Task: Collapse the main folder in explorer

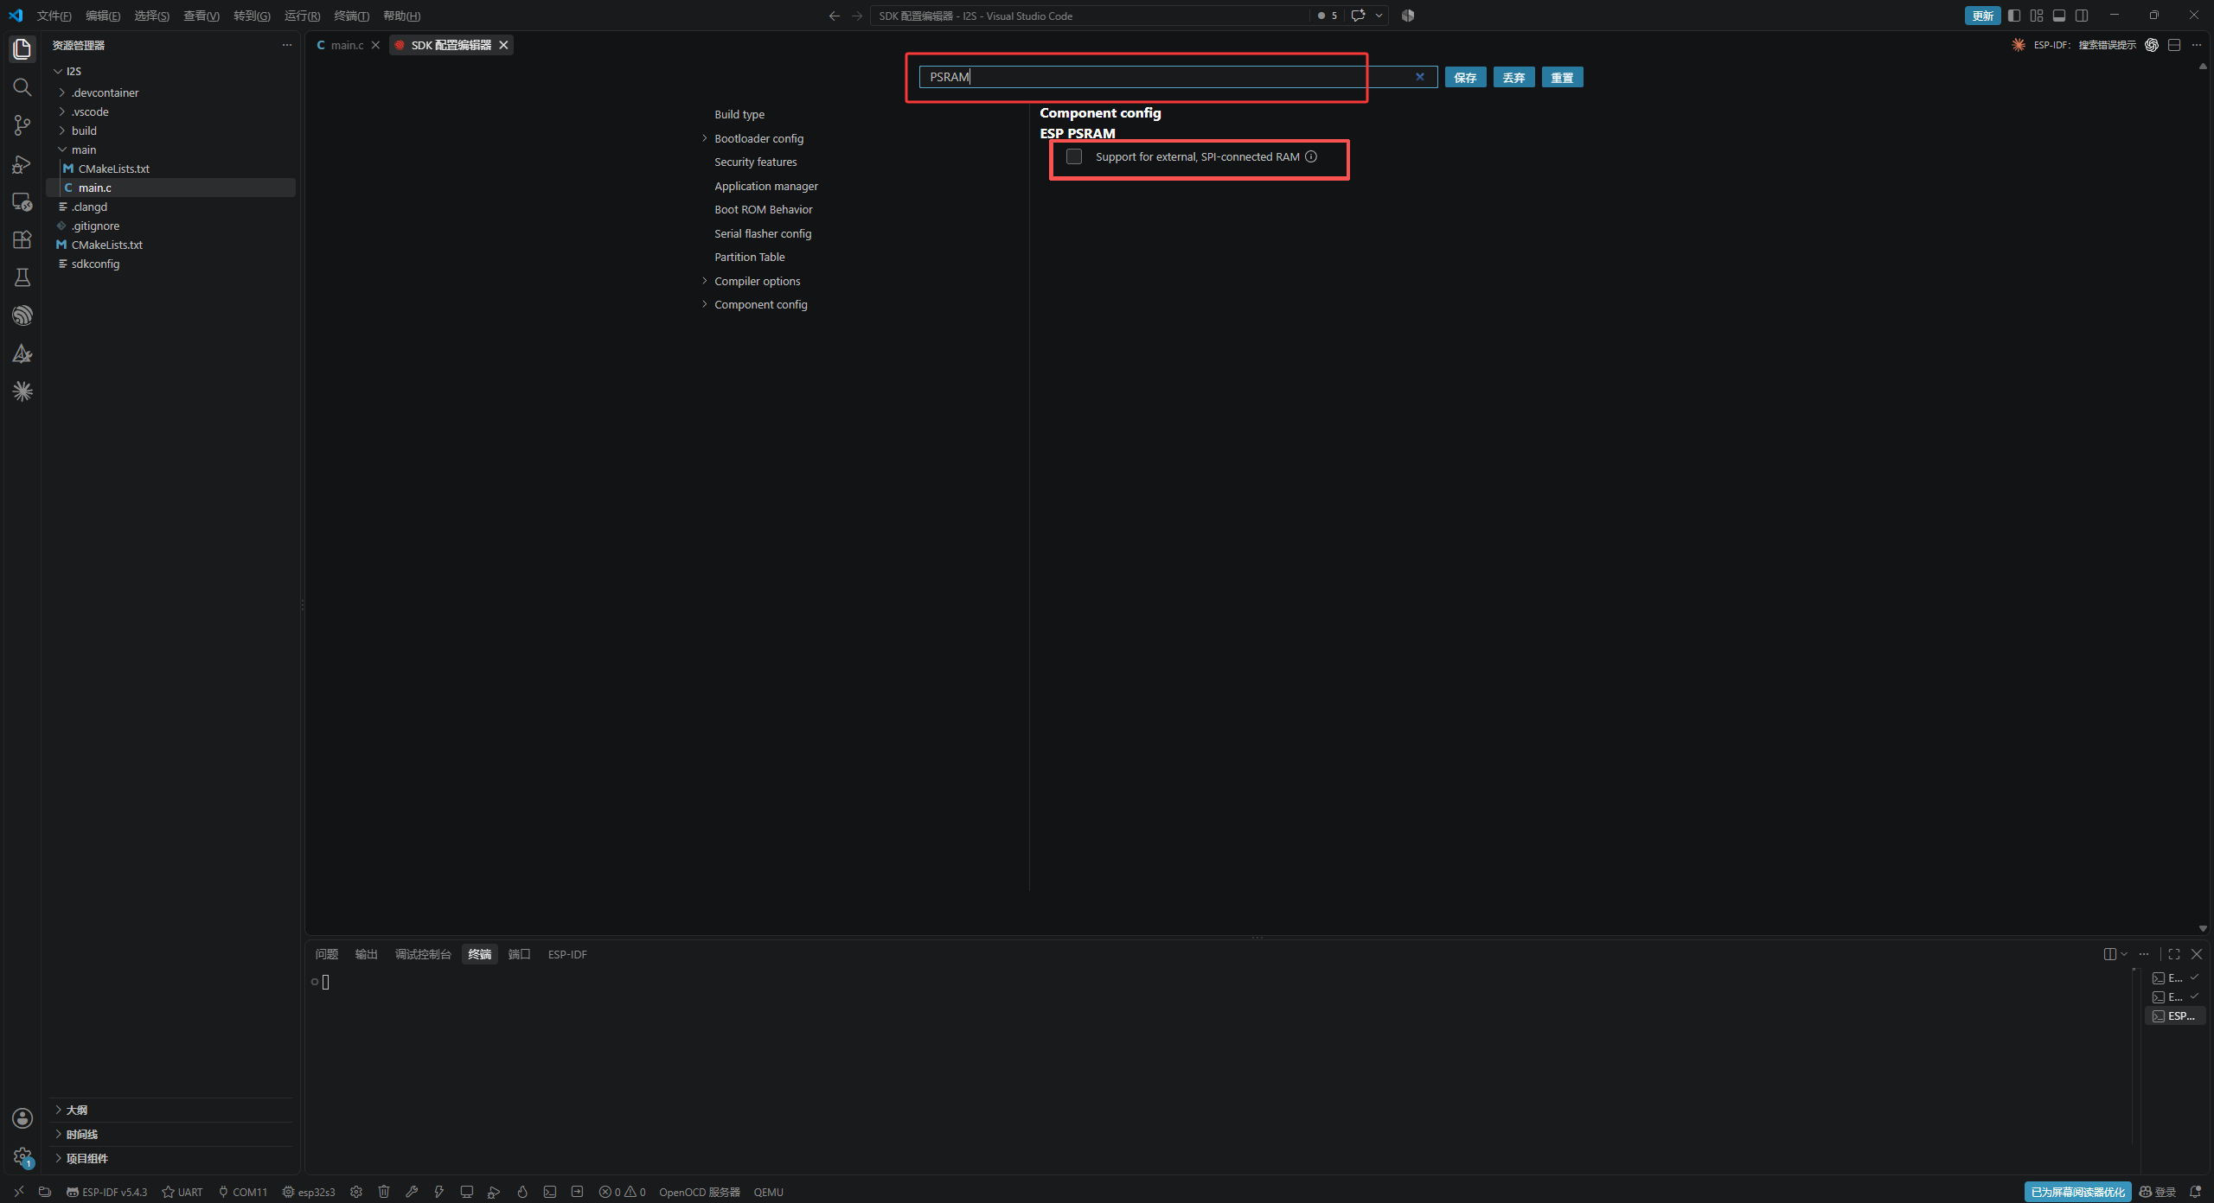Action: click(x=83, y=150)
